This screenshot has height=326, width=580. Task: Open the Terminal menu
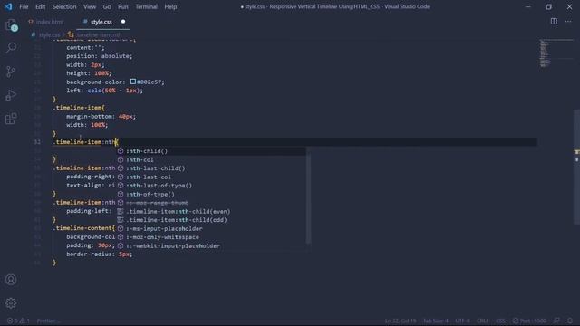(x=146, y=6)
